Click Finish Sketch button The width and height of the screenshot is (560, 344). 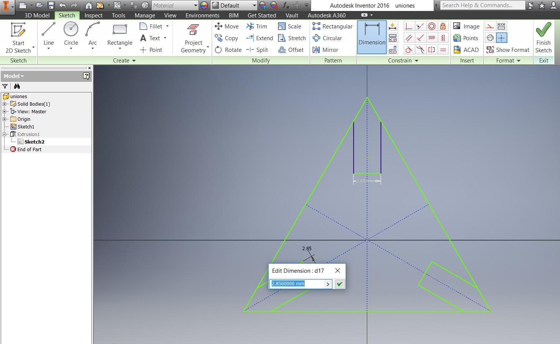(543, 37)
